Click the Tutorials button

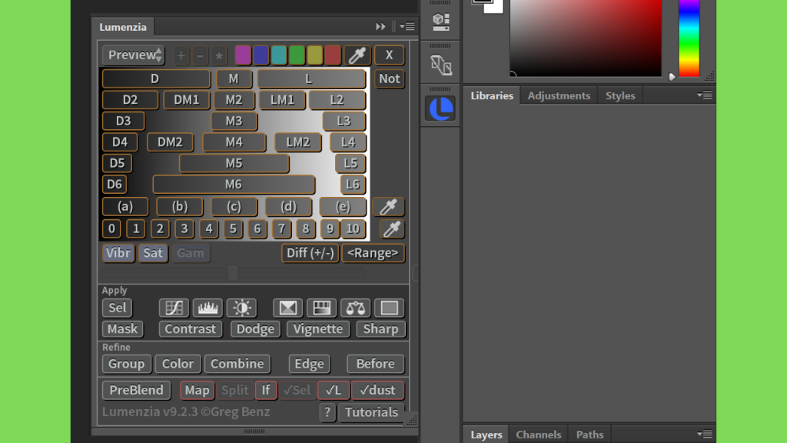point(371,412)
